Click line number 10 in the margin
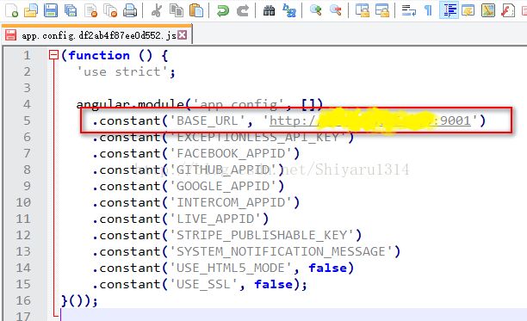 tap(23, 202)
